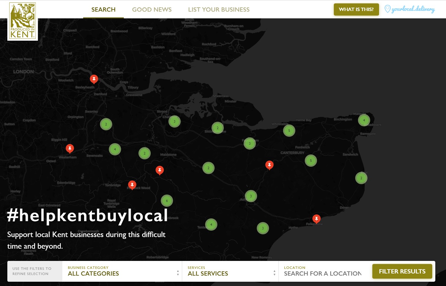The height and width of the screenshot is (286, 446).
Task: Click the red pin near Paddock Wood
Action: [132, 185]
